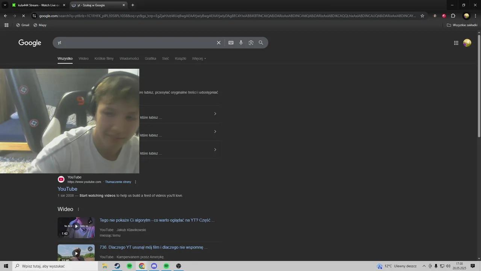Close the kula444 Stream tab
481x271 pixels.
click(x=64, y=5)
